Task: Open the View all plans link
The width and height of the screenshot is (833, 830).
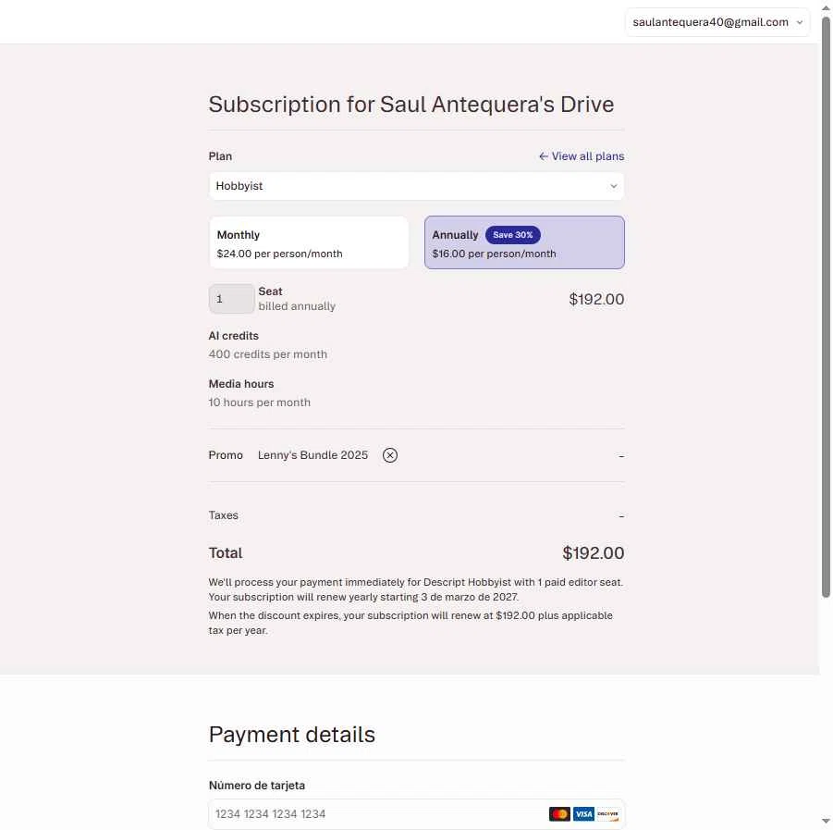Action: pyautogui.click(x=588, y=156)
